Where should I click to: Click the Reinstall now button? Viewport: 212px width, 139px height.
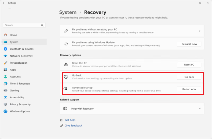(x=189, y=44)
